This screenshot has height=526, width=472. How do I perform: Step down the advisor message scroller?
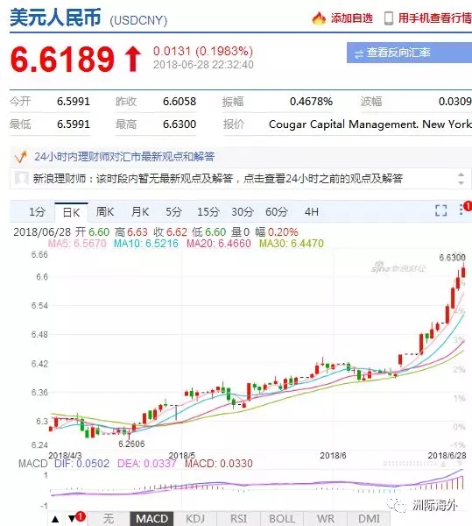pyautogui.click(x=461, y=182)
